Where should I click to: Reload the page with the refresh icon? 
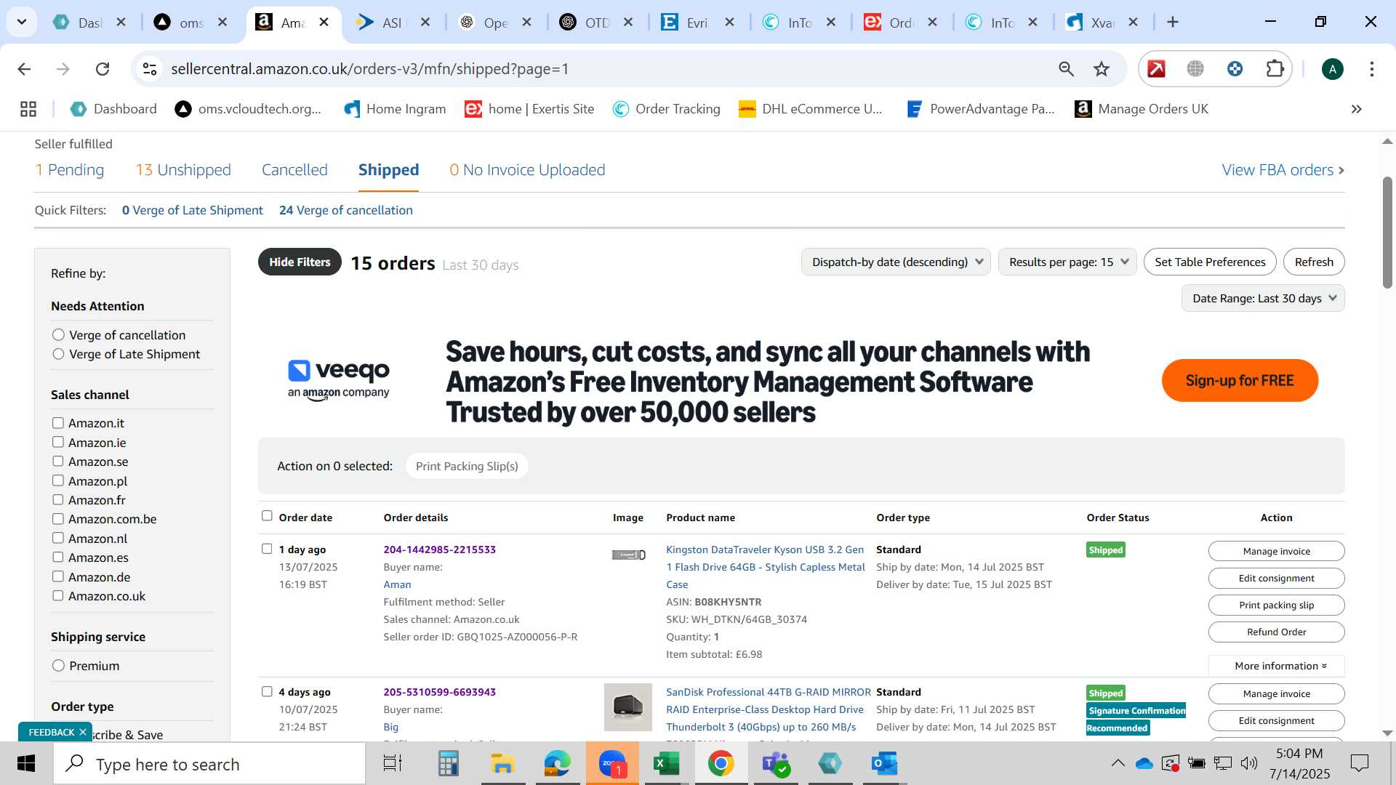point(103,69)
